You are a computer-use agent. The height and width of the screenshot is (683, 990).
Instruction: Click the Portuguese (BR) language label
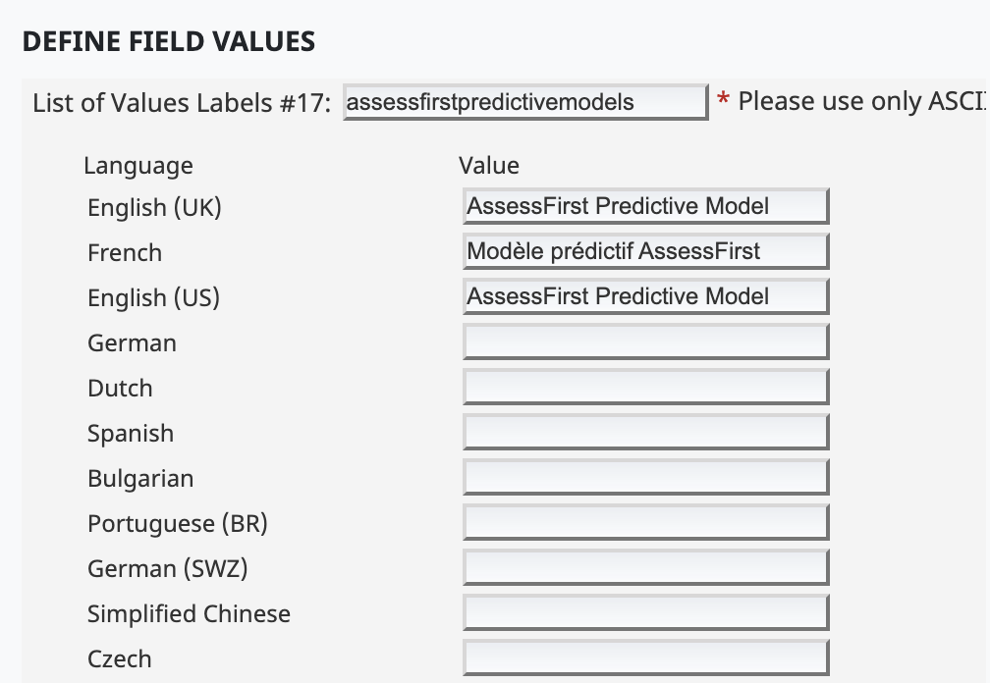coord(177,524)
